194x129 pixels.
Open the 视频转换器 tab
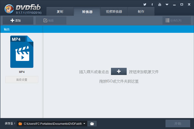[x=114, y=12]
